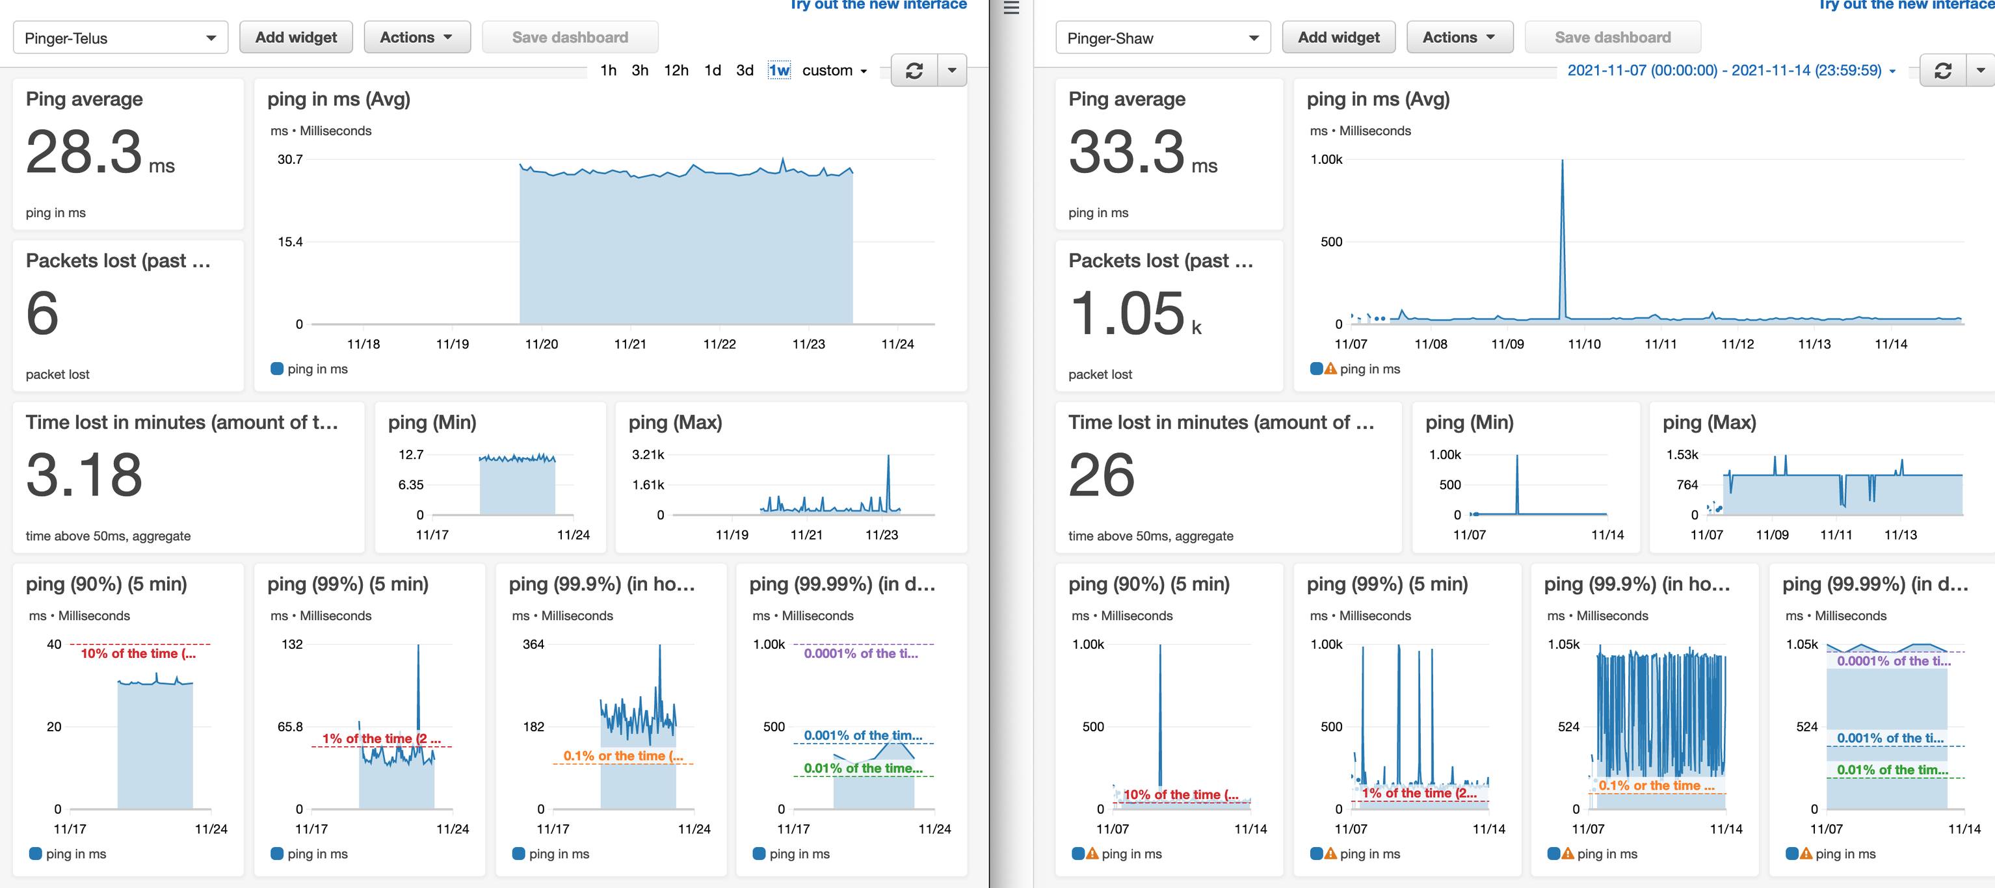Open Pinger-Telus dashboard selector dropdown
The height and width of the screenshot is (888, 1995).
[120, 38]
